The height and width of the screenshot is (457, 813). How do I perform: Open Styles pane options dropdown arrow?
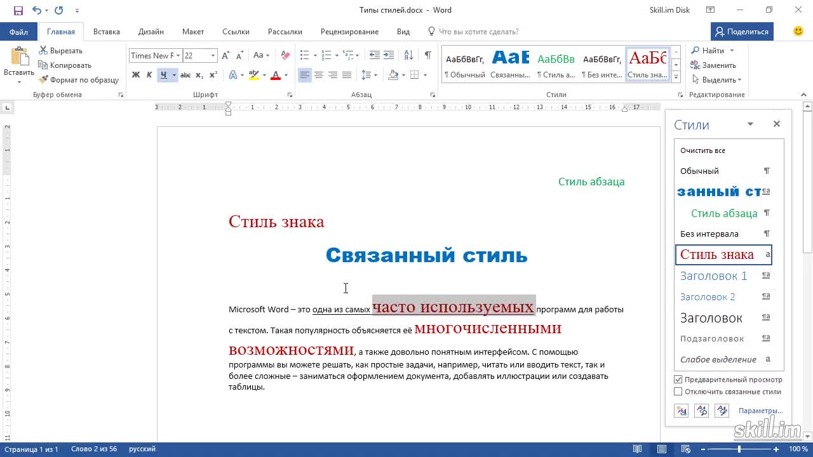(x=750, y=124)
